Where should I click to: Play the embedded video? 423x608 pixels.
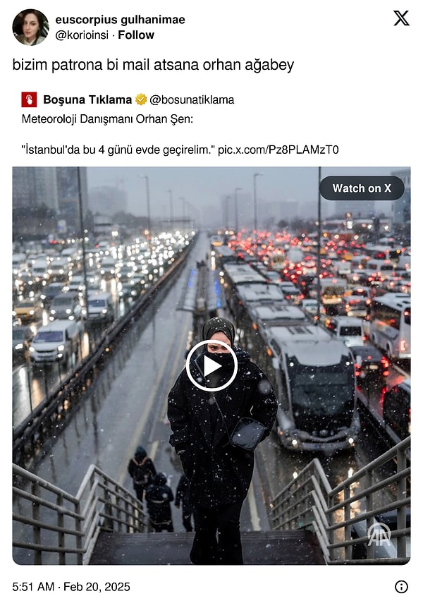[x=211, y=365]
